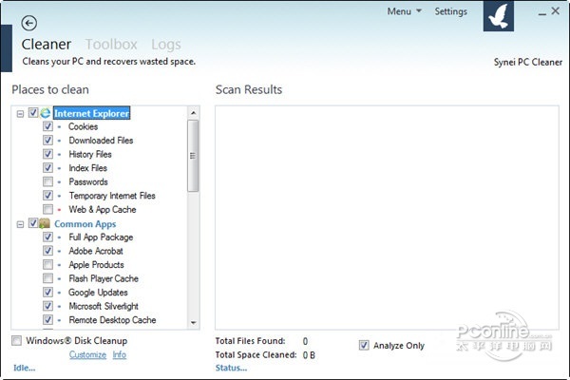The width and height of the screenshot is (570, 380).
Task: Uncheck the Google Updates checkbox
Action: [47, 293]
